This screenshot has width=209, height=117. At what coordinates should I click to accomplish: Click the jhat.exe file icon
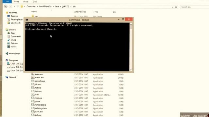coord(32,88)
